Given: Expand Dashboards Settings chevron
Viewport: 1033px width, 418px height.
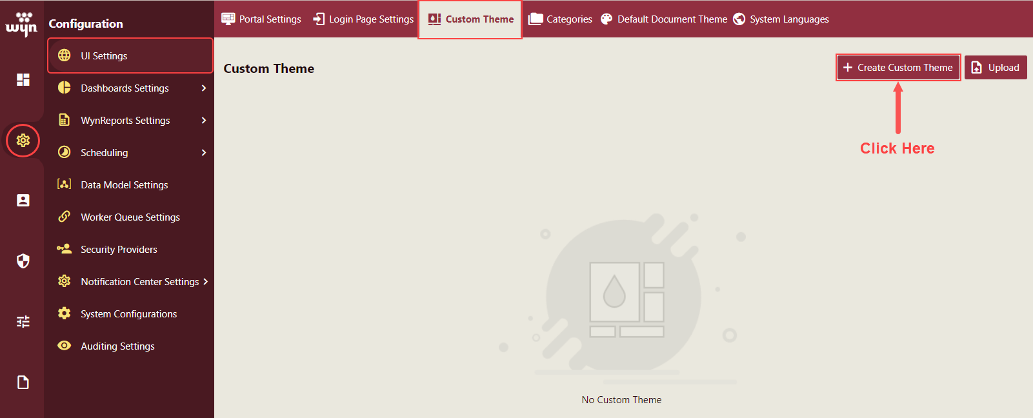Looking at the screenshot, I should pos(204,88).
